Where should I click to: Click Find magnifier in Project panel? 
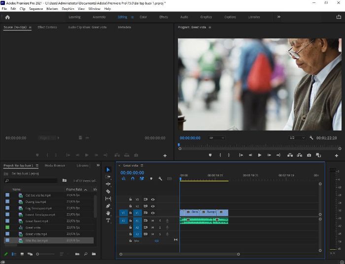(x=86, y=254)
